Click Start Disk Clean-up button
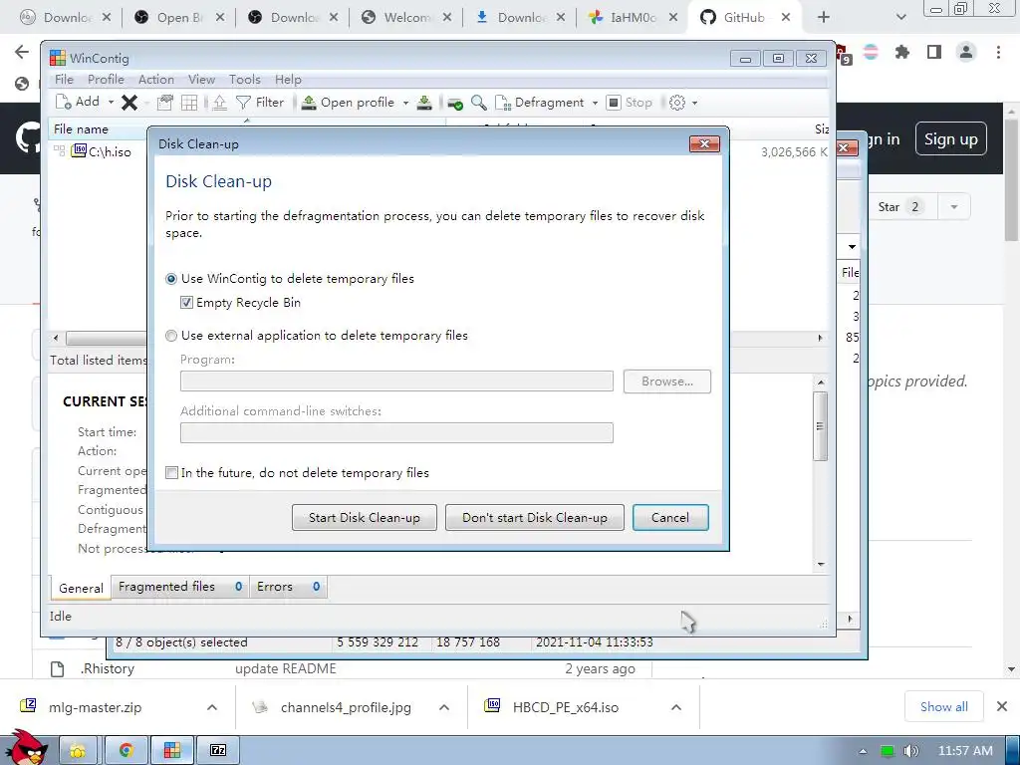This screenshot has width=1020, height=765. pos(365,518)
